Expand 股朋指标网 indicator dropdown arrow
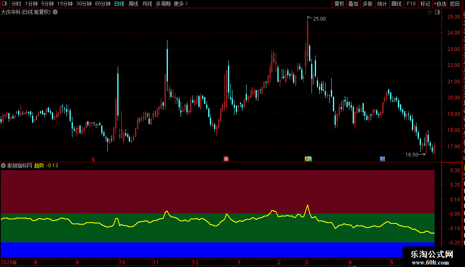465x267 pixels. point(3,166)
